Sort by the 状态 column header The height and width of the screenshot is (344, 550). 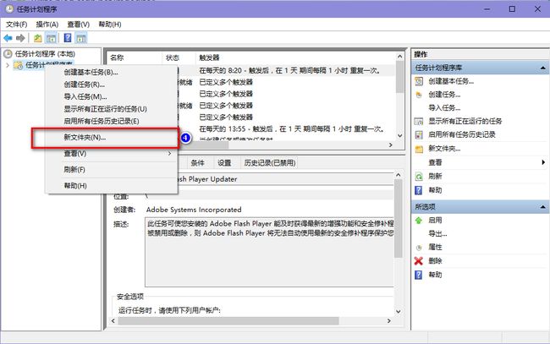(179, 57)
